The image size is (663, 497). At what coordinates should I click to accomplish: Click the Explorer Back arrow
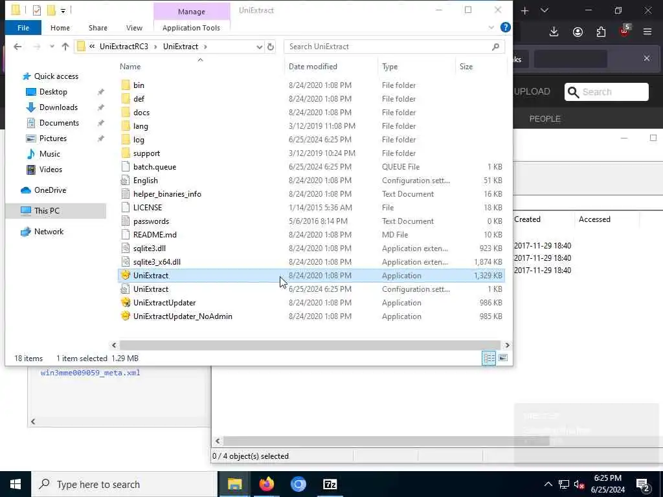tap(17, 47)
